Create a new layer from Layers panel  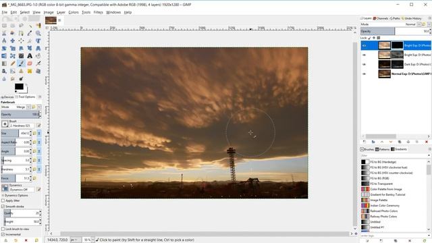[x=364, y=142]
